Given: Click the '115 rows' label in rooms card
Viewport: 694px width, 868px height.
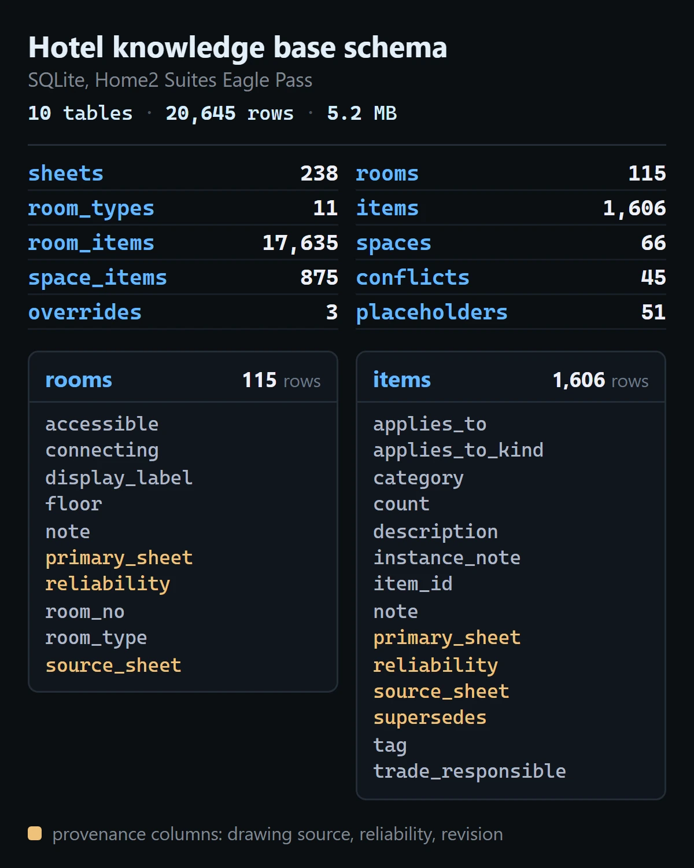Looking at the screenshot, I should [x=281, y=381].
